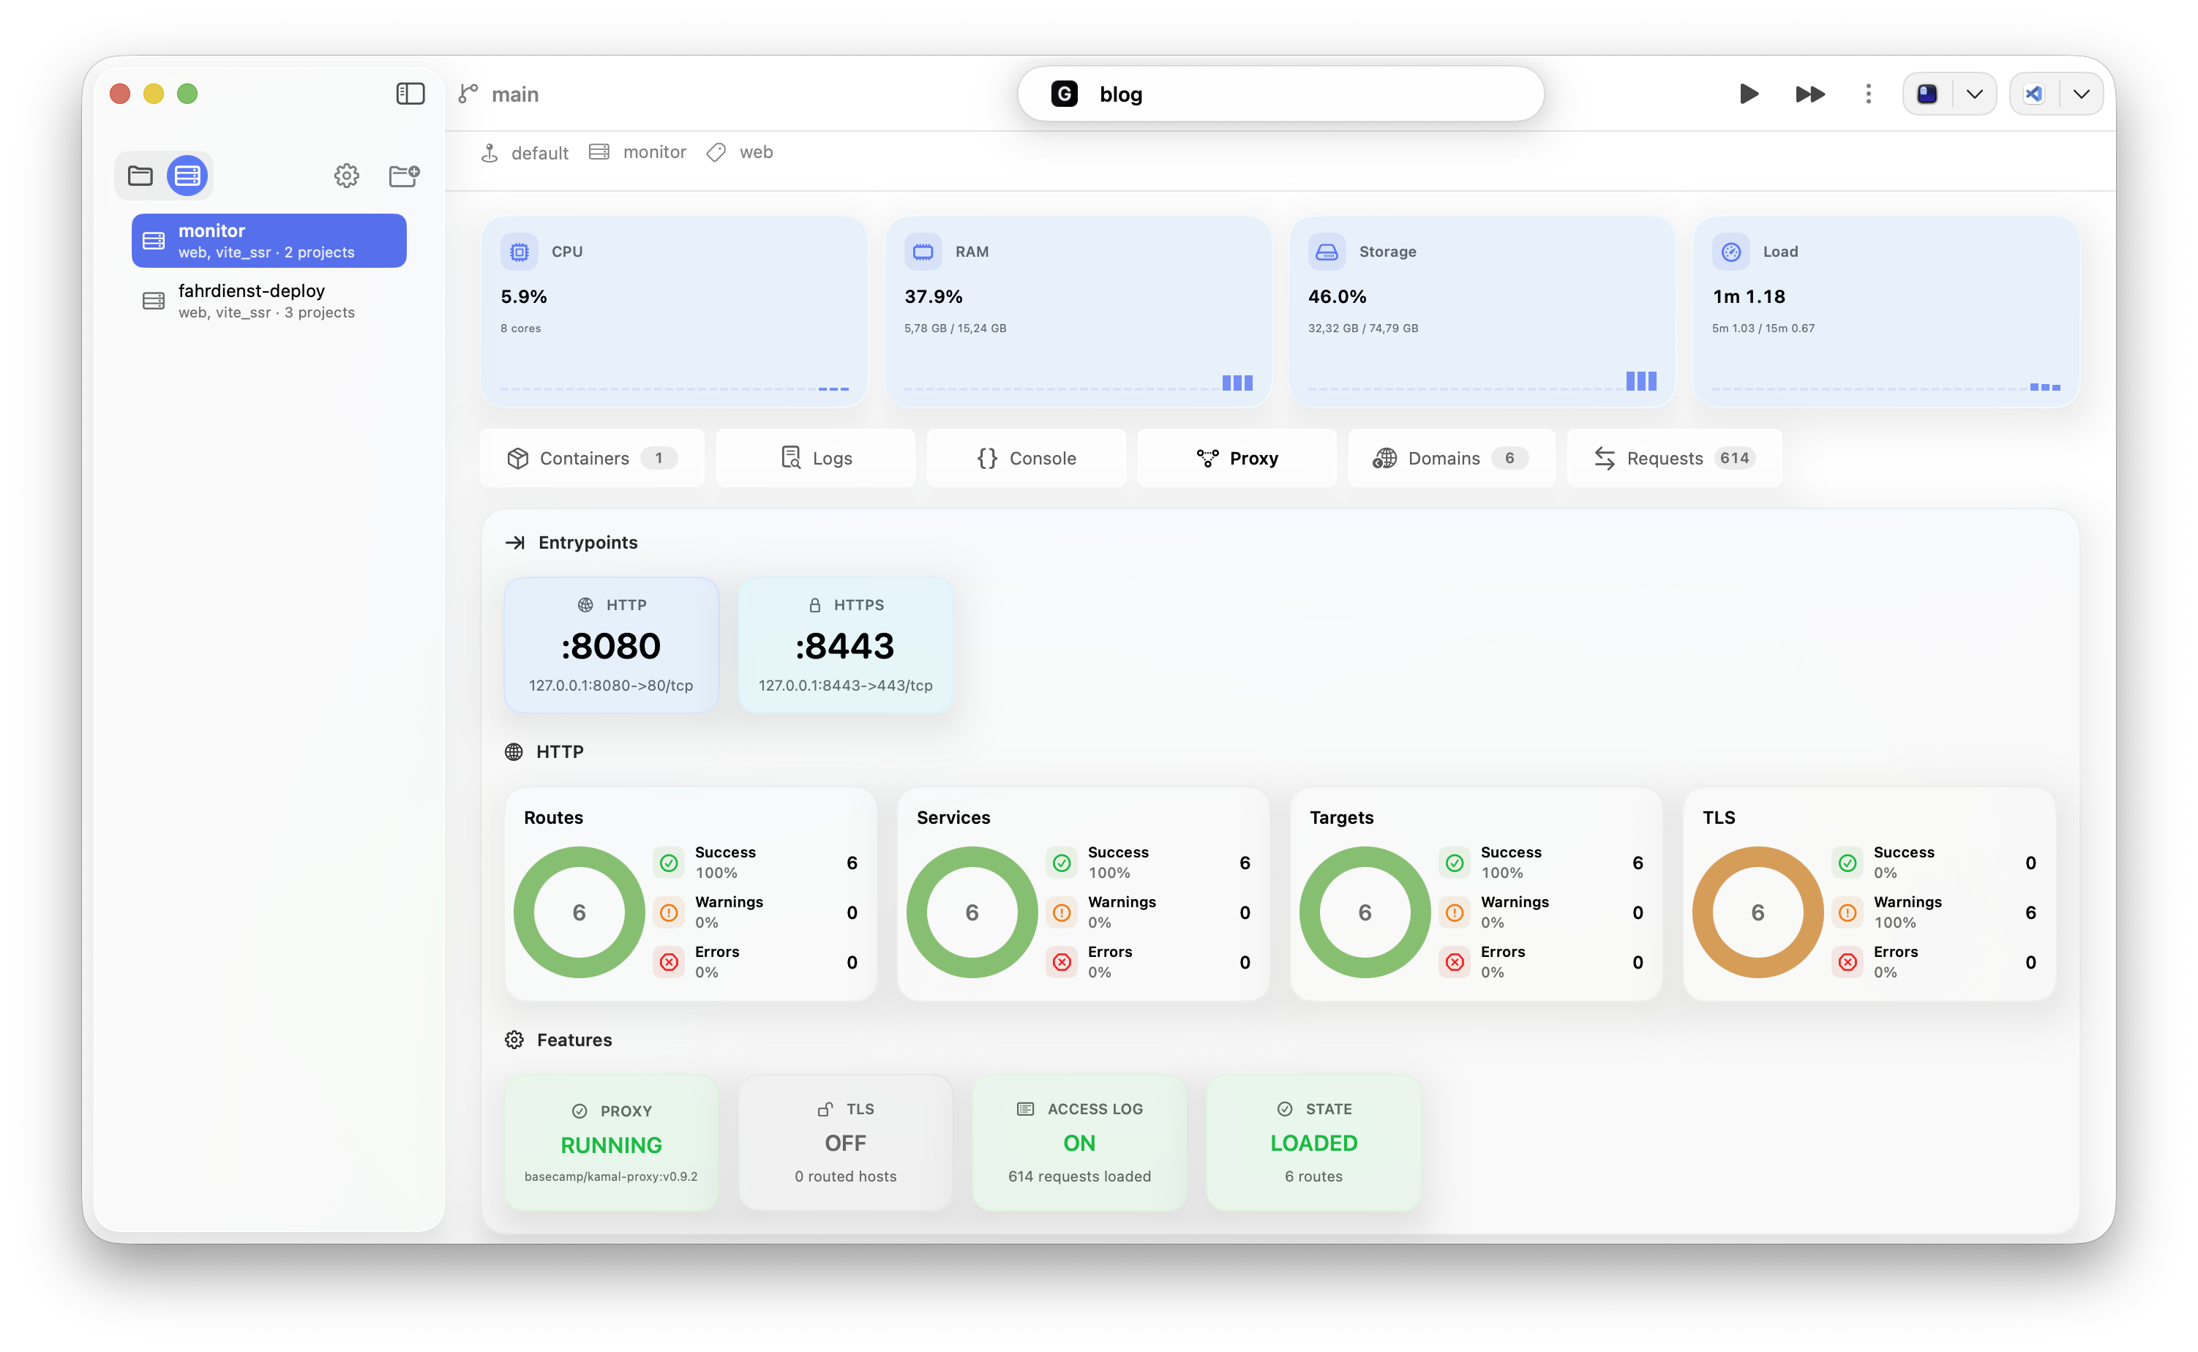Switch to the Logs tab
Viewport: 2198px width, 1352px height.
point(816,458)
